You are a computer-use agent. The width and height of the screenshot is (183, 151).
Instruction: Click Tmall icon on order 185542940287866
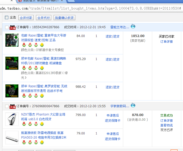click(x=12, y=27)
